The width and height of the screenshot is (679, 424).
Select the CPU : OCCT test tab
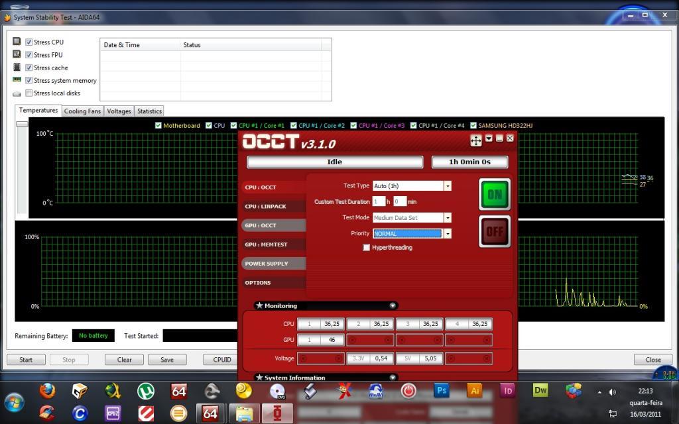point(274,187)
